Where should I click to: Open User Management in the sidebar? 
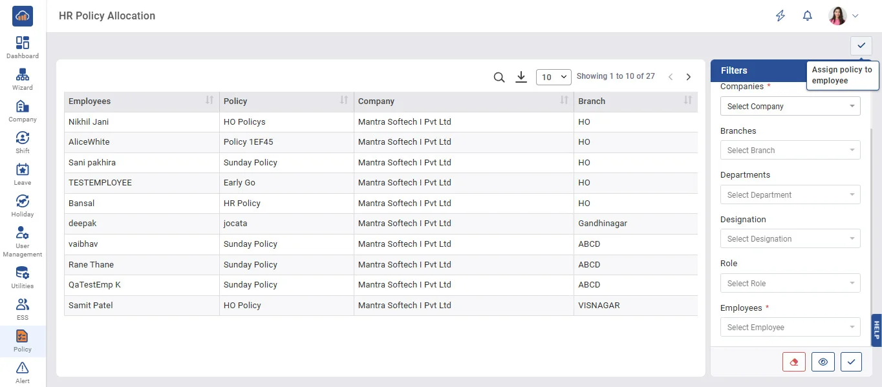pos(23,240)
